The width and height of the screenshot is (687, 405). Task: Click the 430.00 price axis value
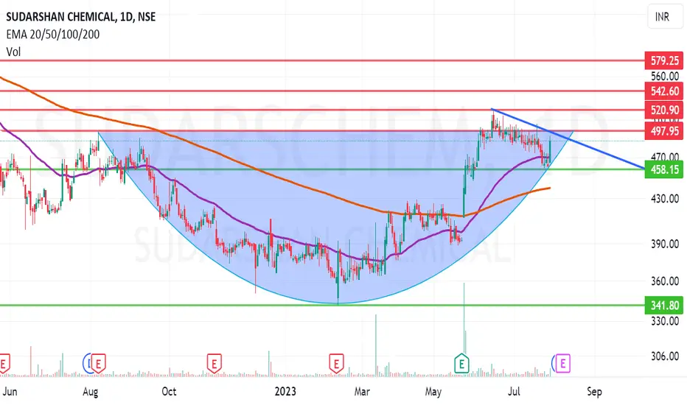(x=665, y=198)
